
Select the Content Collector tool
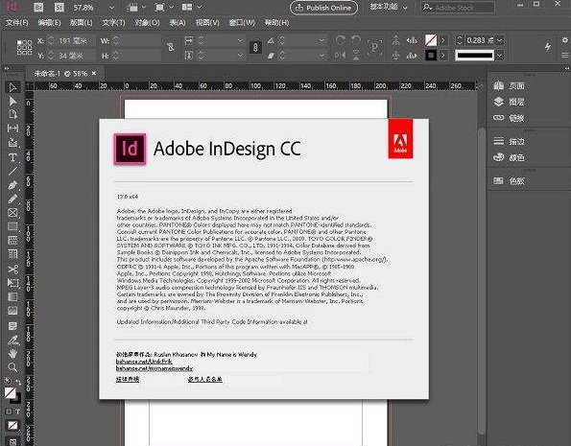pos(12,142)
